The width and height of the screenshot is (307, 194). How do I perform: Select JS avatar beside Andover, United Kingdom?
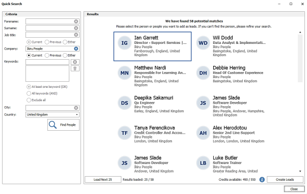click(124, 163)
